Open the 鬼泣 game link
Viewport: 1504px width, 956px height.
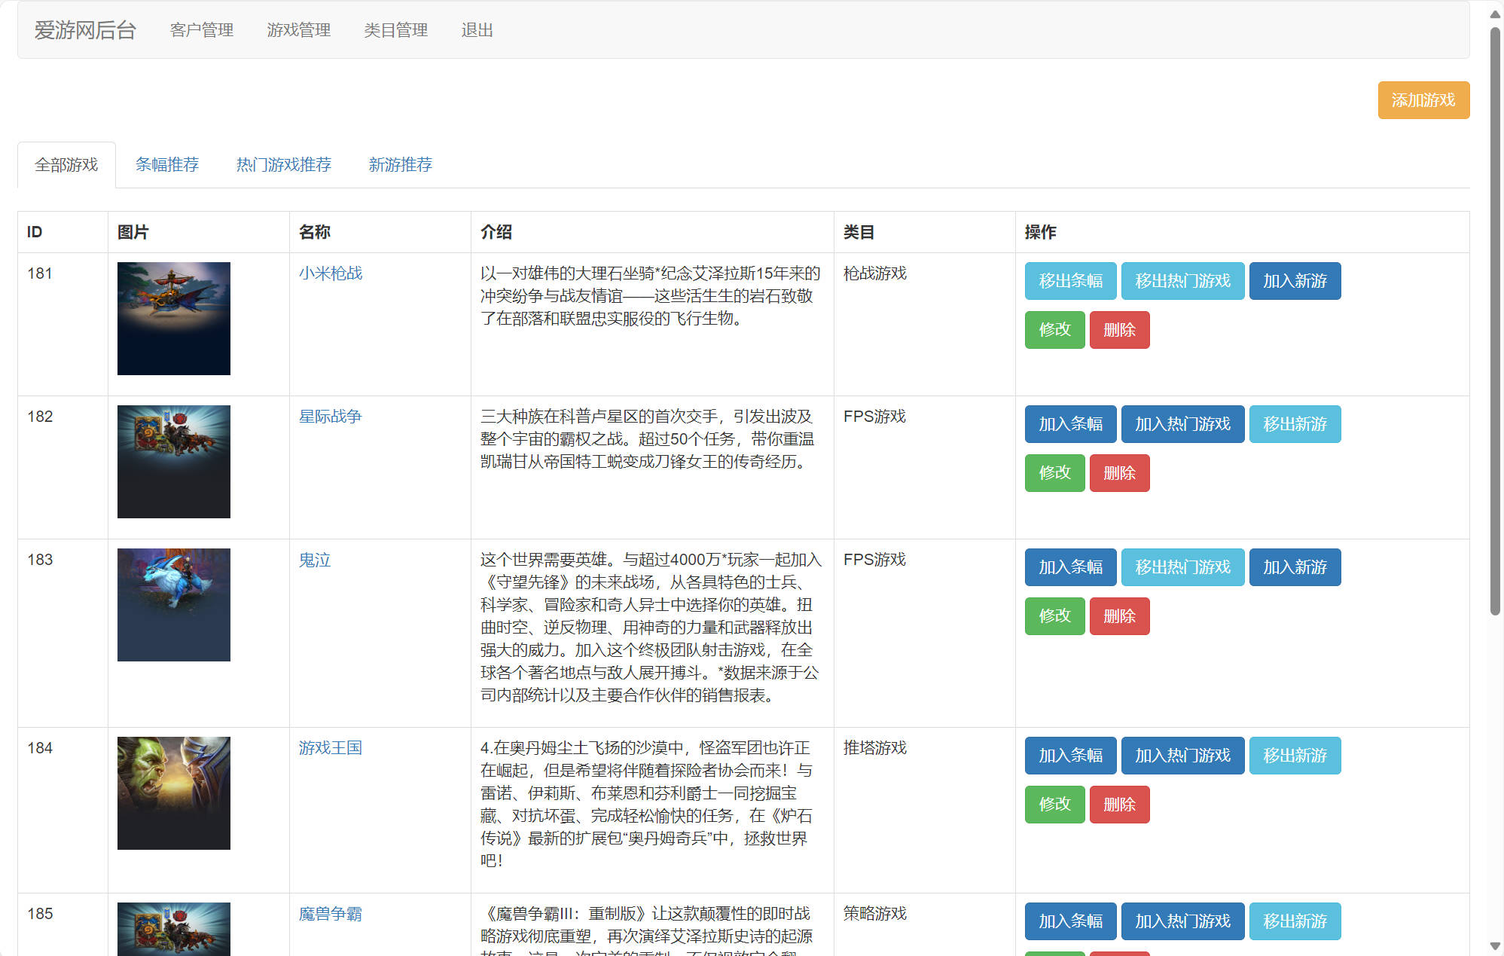point(314,560)
